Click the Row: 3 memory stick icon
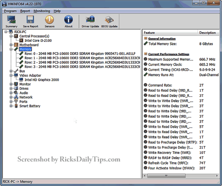The width and height of the screenshot is (222, 186). 21,67
